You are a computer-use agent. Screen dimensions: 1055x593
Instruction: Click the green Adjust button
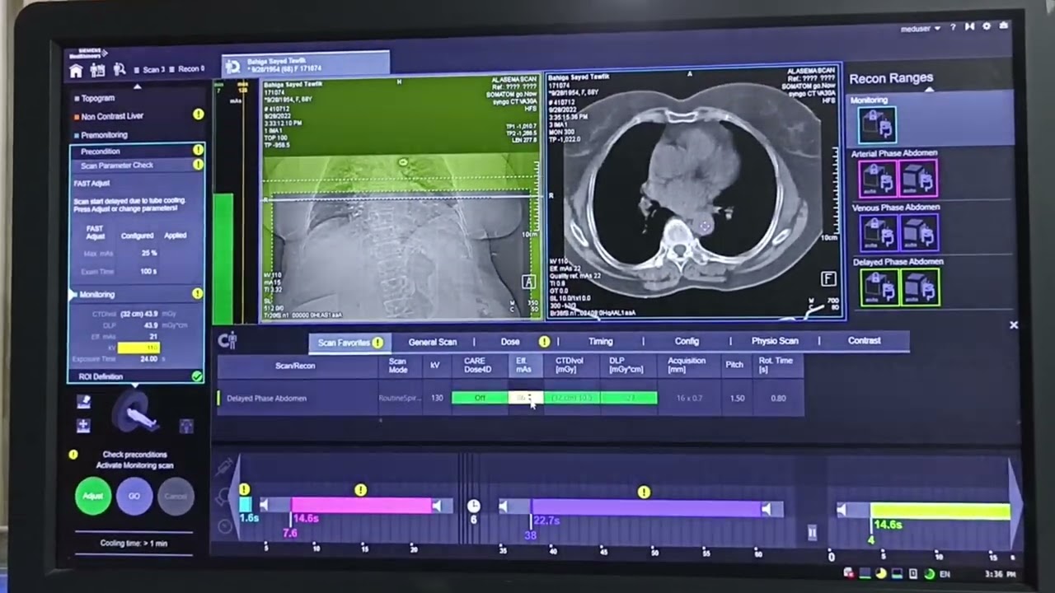click(x=93, y=496)
